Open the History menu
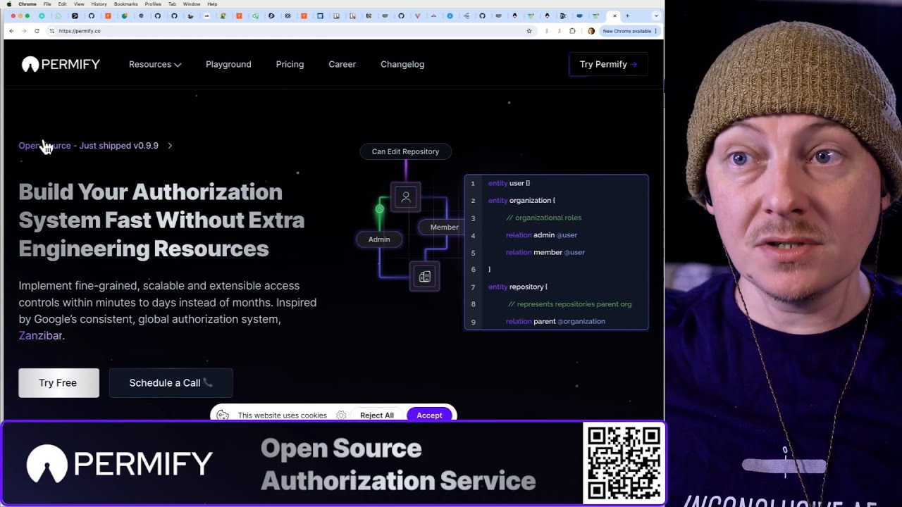Image resolution: width=902 pixels, height=507 pixels. [99, 4]
